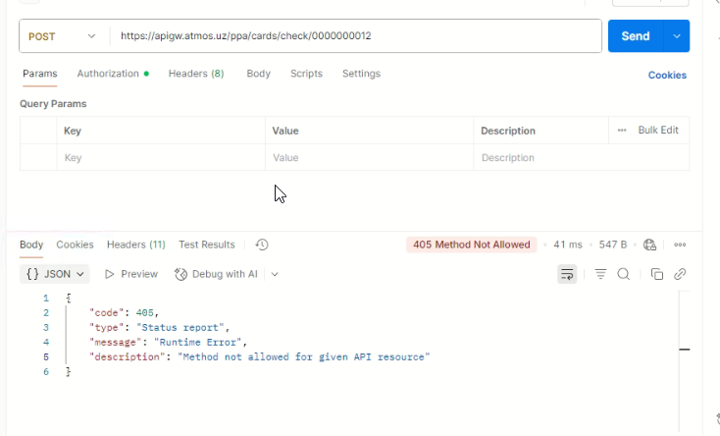Open the Bulk Edit options ellipsis
Viewport: 720px width, 436px height.
pos(621,130)
